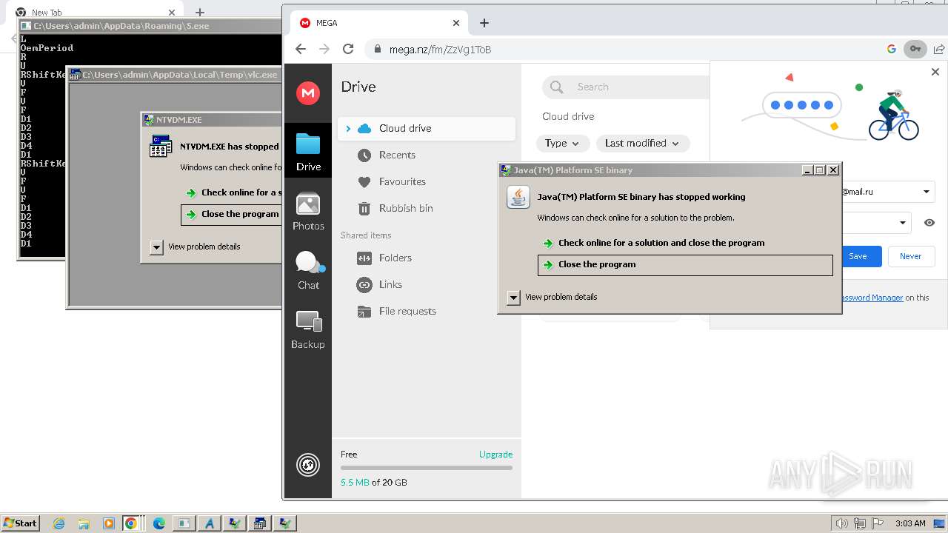Expand View problem details in NTVDM dialog
This screenshot has width=948, height=533.
click(x=156, y=247)
